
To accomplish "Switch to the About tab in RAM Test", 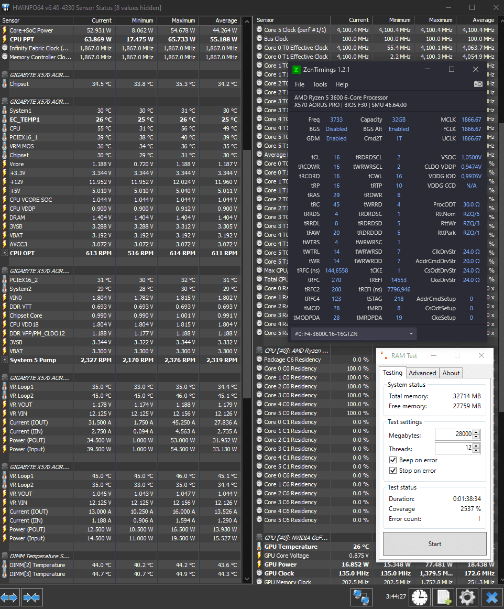I will click(x=451, y=373).
